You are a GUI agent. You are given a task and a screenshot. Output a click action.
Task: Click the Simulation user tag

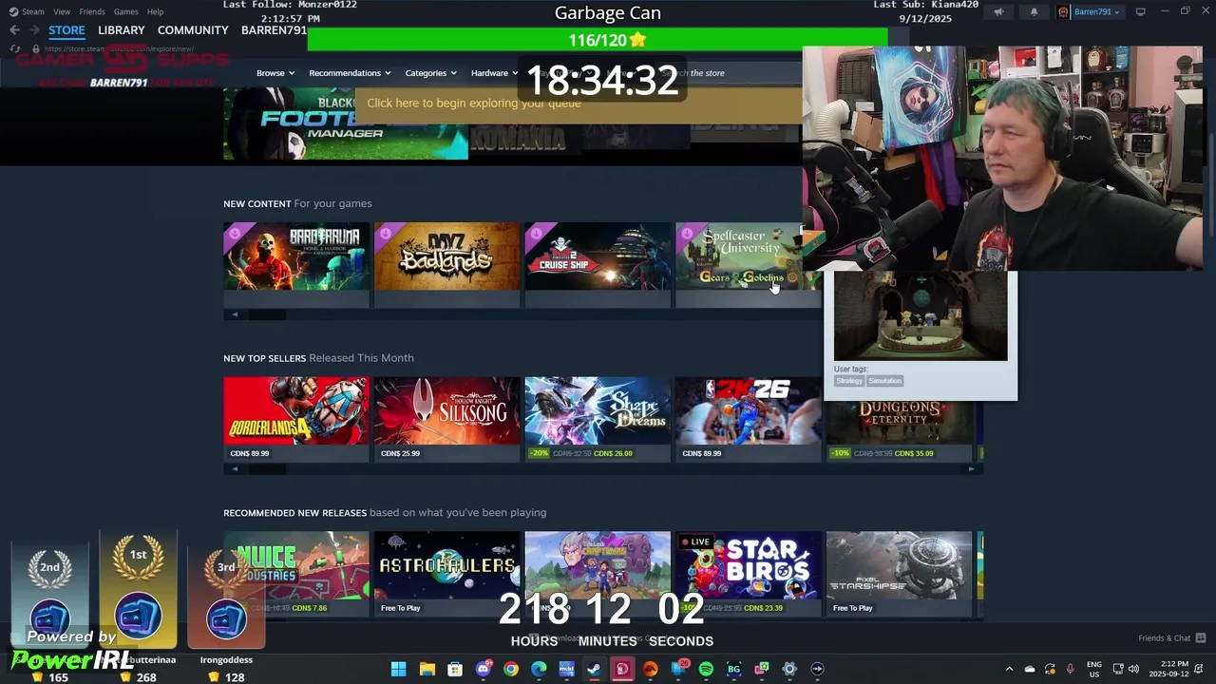[884, 381]
